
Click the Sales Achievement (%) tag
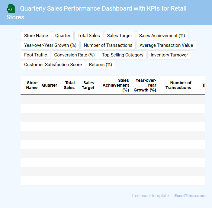pos(162,36)
